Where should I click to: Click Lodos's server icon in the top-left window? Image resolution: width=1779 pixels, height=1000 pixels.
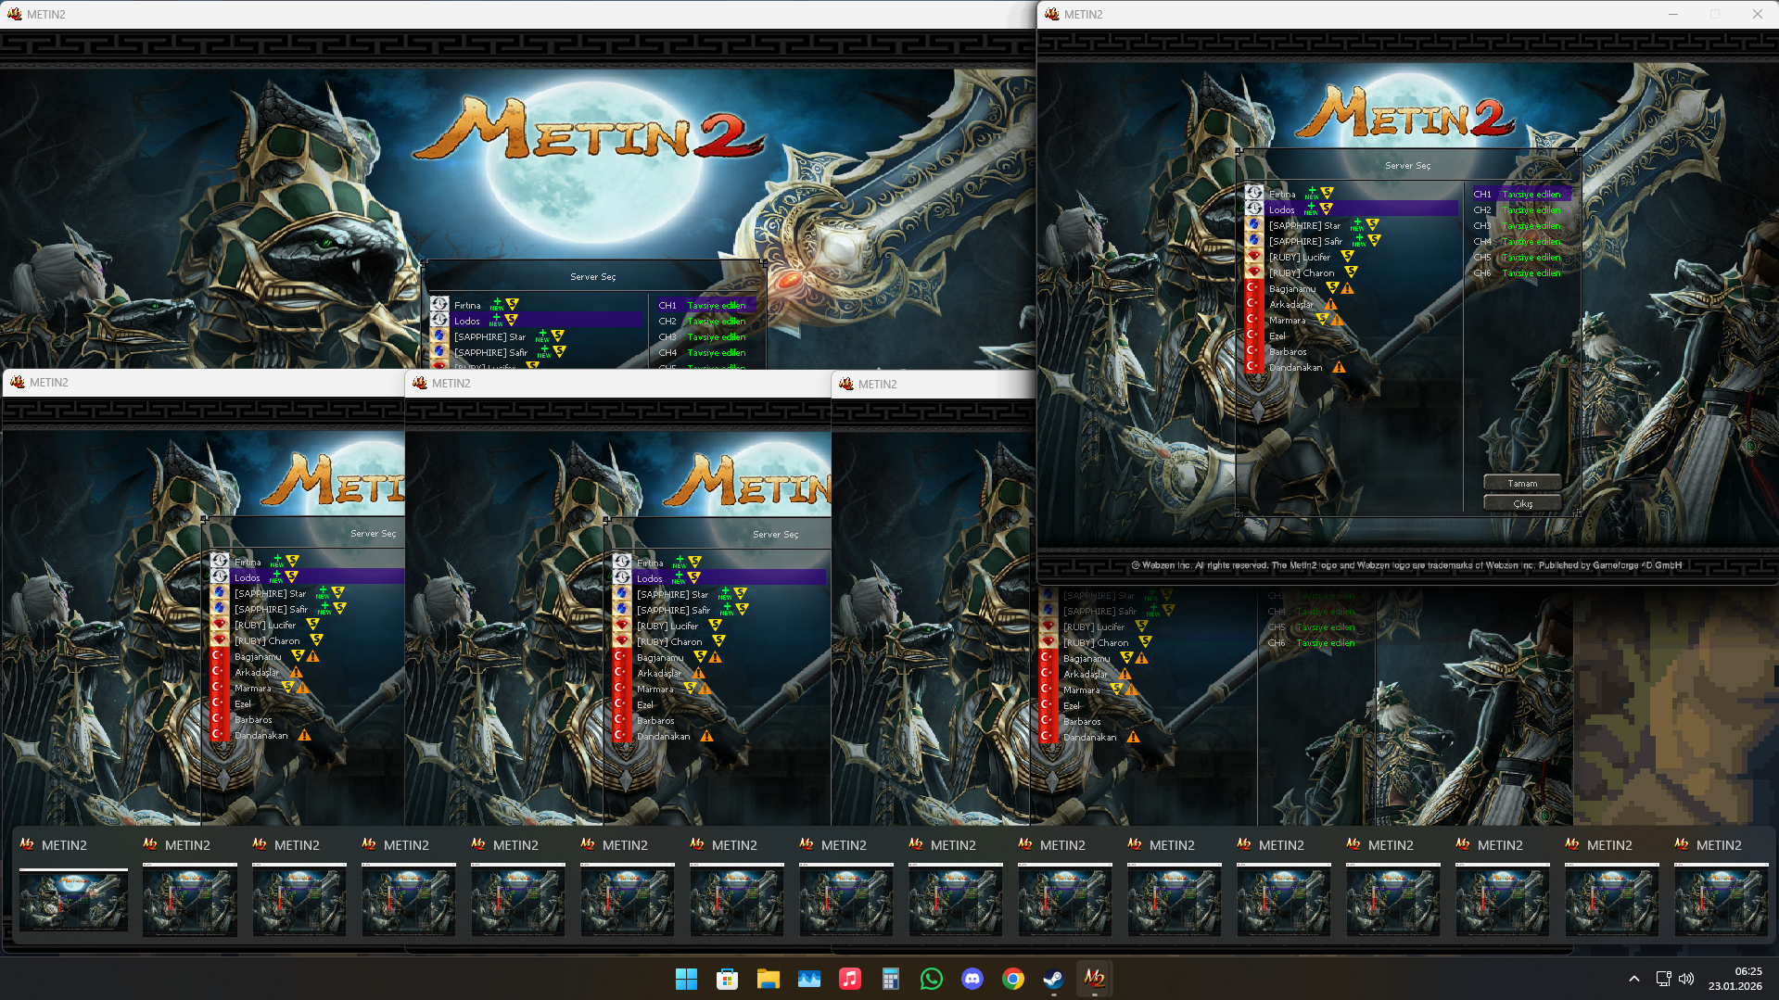point(439,321)
